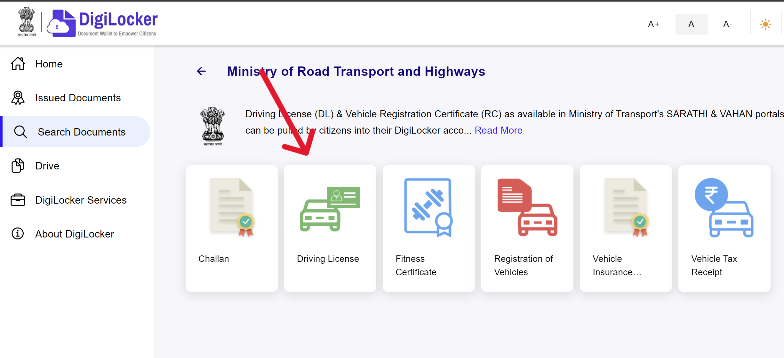Open Drive via its documents icon
Viewport: 784px width, 358px height.
coord(18,166)
